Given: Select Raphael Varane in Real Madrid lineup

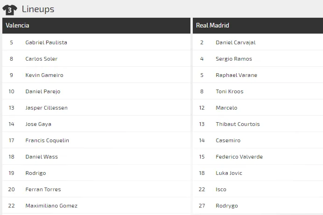Looking at the screenshot, I should (236, 75).
